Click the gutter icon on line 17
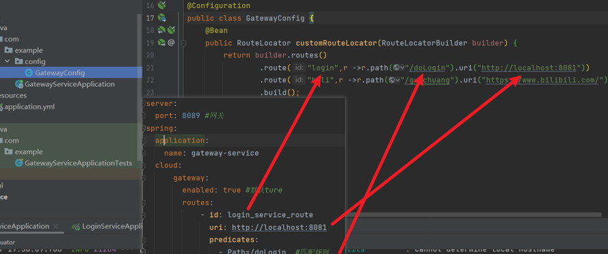This screenshot has width=608, height=254. click(162, 18)
